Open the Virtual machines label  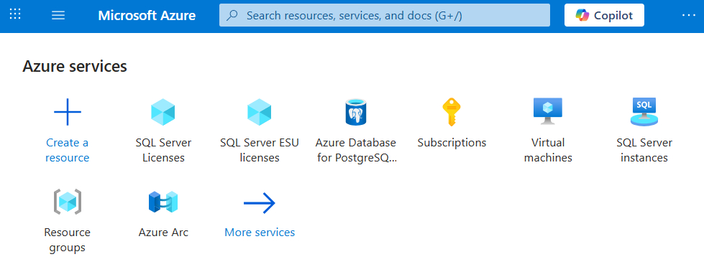(x=548, y=150)
